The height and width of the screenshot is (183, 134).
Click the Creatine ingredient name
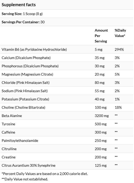click(x=9, y=157)
